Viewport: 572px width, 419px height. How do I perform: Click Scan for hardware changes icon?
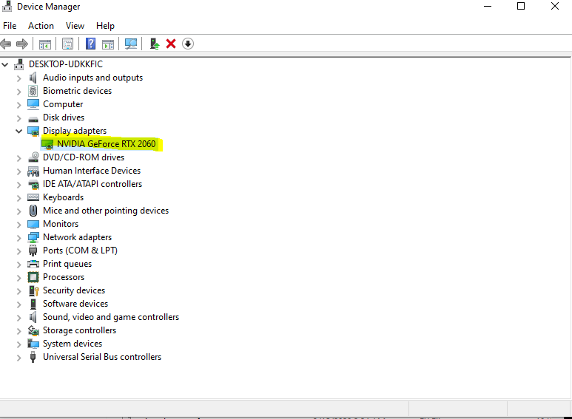pyautogui.click(x=131, y=44)
